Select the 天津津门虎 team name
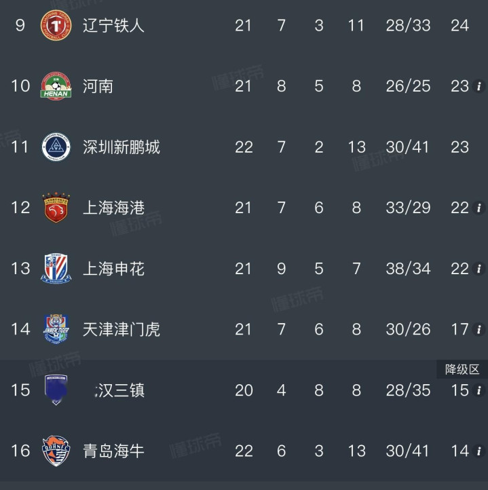Viewport: 488px width, 490px height. tap(121, 329)
